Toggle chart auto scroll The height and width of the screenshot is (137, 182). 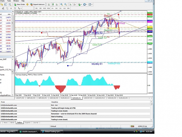coord(70,4)
